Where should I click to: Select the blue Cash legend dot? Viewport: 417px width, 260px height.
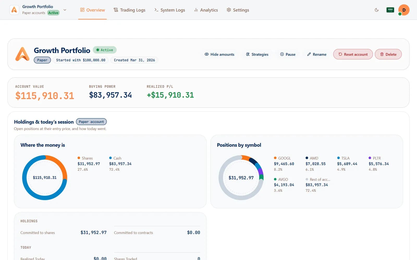point(111,158)
